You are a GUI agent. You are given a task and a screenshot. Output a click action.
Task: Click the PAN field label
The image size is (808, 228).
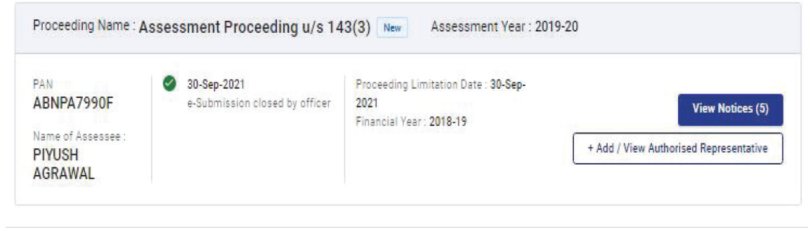click(43, 84)
